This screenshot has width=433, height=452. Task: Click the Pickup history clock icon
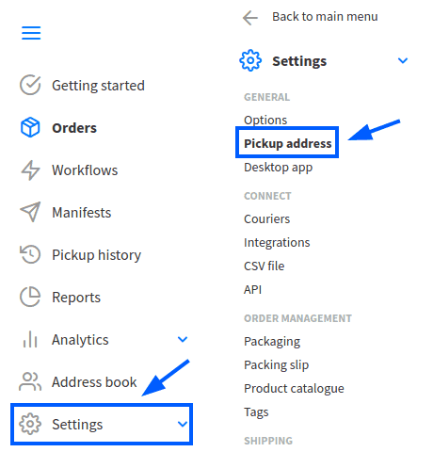[30, 254]
